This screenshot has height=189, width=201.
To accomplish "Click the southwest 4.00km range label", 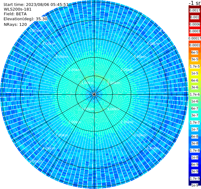I will pyautogui.click(x=48, y=149).
